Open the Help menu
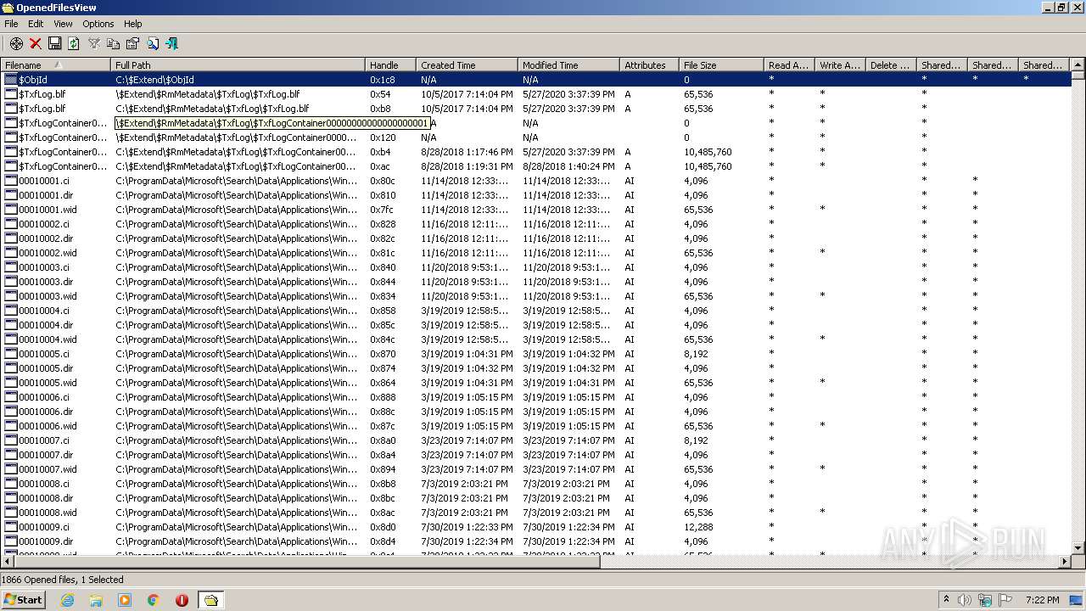The image size is (1086, 611). click(x=133, y=24)
